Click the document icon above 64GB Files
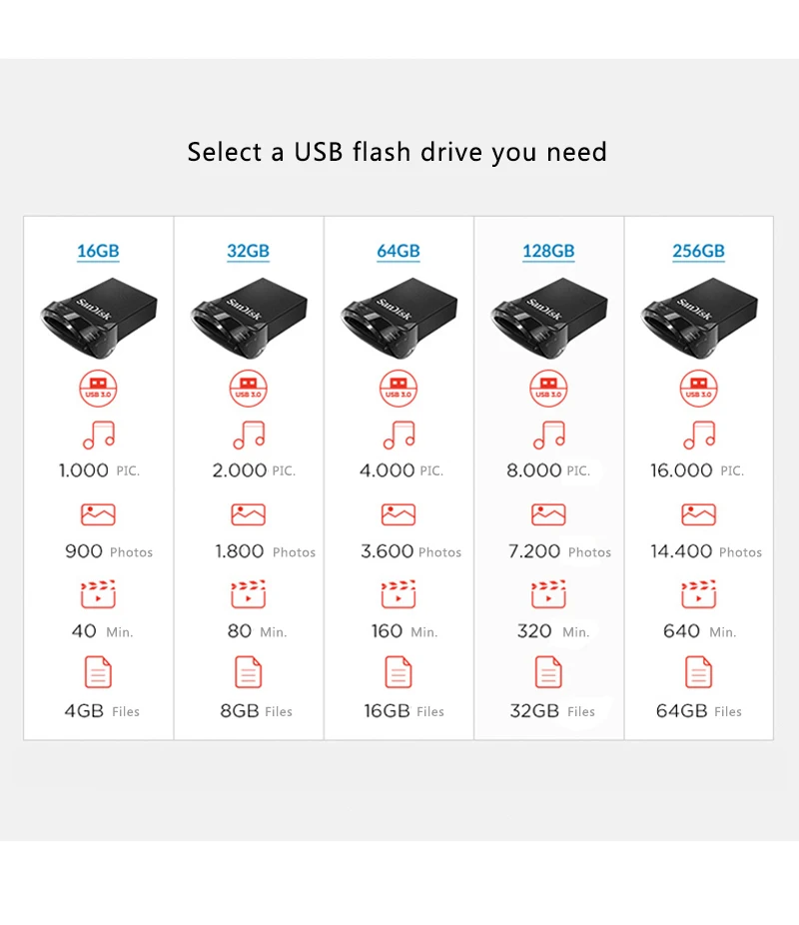The image size is (799, 925). click(x=699, y=672)
